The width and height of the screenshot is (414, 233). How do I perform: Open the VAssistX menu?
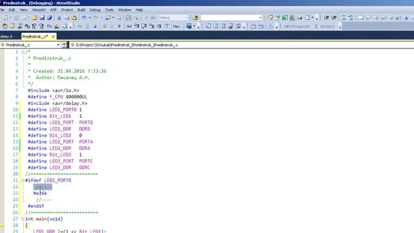point(39,10)
